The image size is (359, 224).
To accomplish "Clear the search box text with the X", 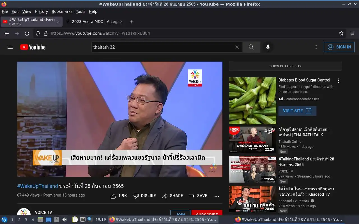I will [237, 47].
